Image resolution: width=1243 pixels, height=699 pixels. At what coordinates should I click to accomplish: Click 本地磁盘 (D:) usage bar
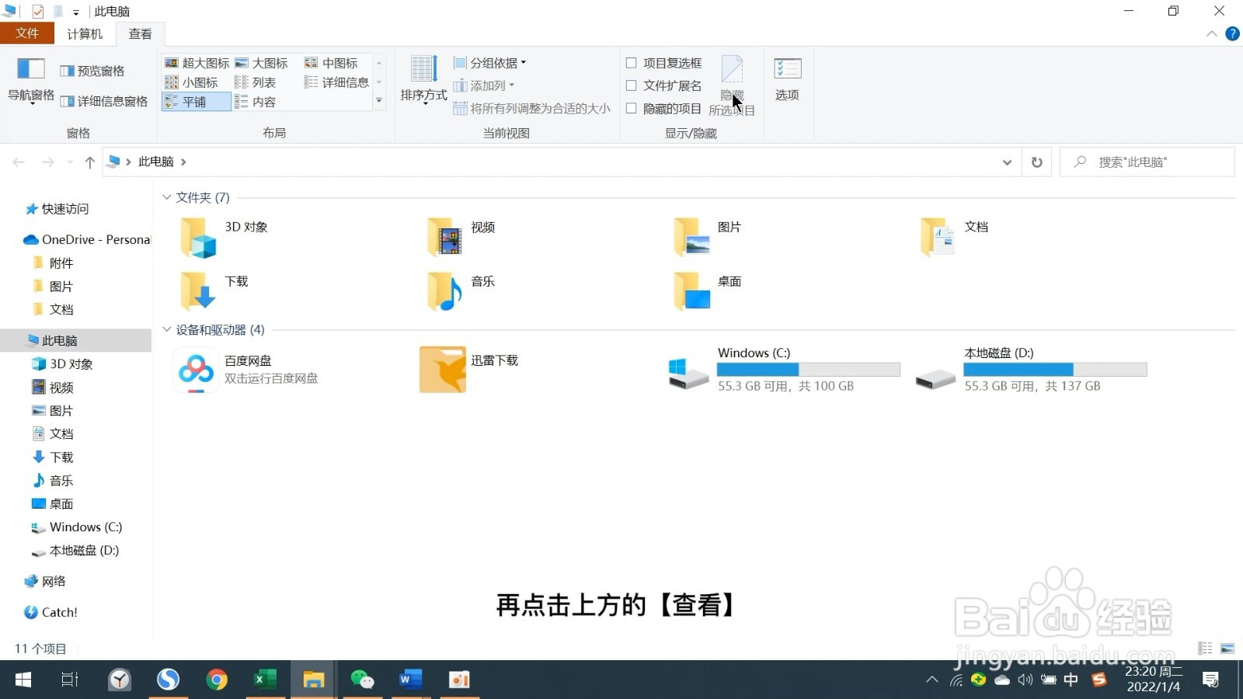(1055, 370)
